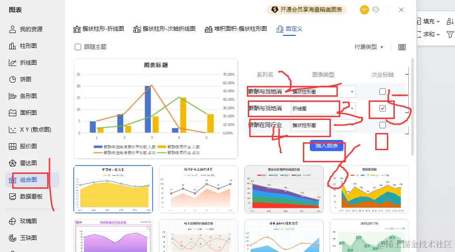Screen dimensions: 455x252
Task: Uncheck secondary axis for the 折线图 row
Action: coord(383,108)
